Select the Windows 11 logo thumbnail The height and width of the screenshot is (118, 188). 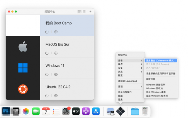tap(23, 68)
